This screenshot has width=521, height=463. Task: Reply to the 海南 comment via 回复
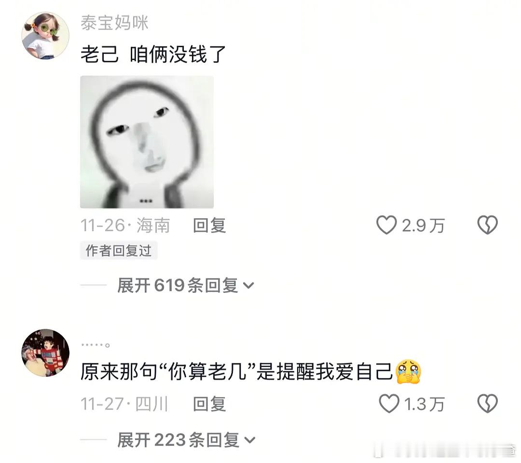[x=210, y=225]
